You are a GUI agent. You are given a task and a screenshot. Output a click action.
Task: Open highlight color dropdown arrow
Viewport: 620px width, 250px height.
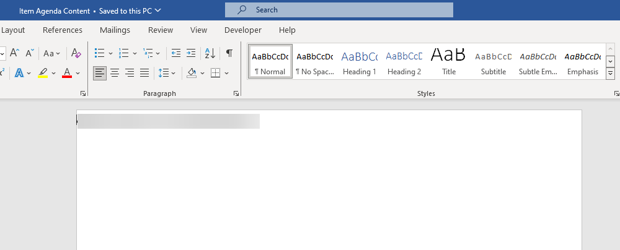click(54, 74)
